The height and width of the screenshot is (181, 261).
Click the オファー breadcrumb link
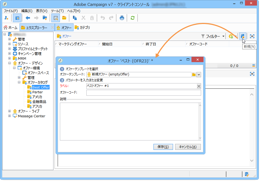coord(67,36)
